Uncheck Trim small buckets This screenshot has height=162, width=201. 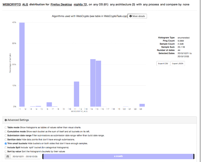[6, 144]
